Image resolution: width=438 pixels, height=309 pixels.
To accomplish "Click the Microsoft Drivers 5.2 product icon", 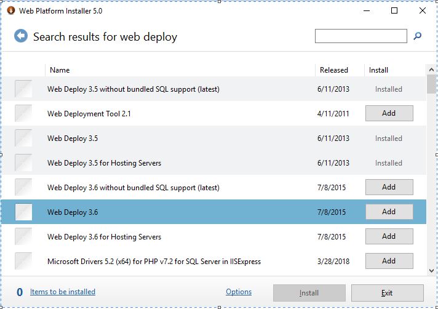I will point(23,261).
